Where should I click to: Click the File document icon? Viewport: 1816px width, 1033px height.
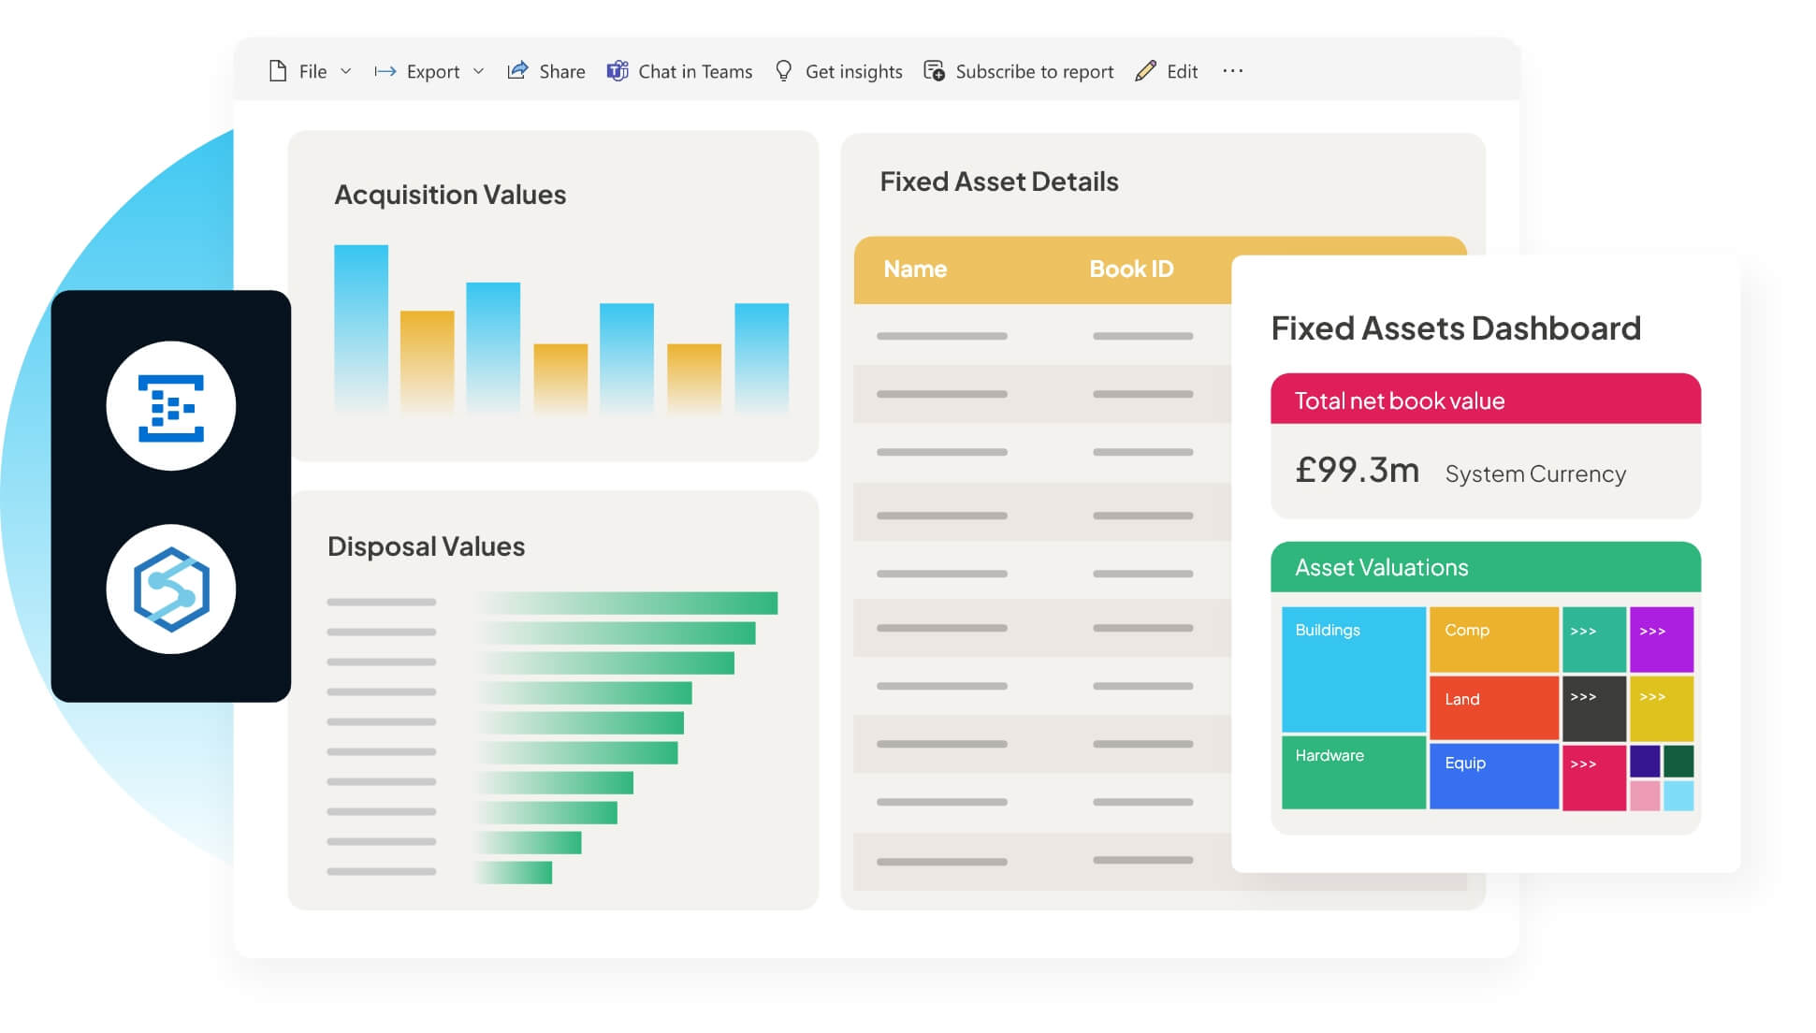[x=278, y=71]
